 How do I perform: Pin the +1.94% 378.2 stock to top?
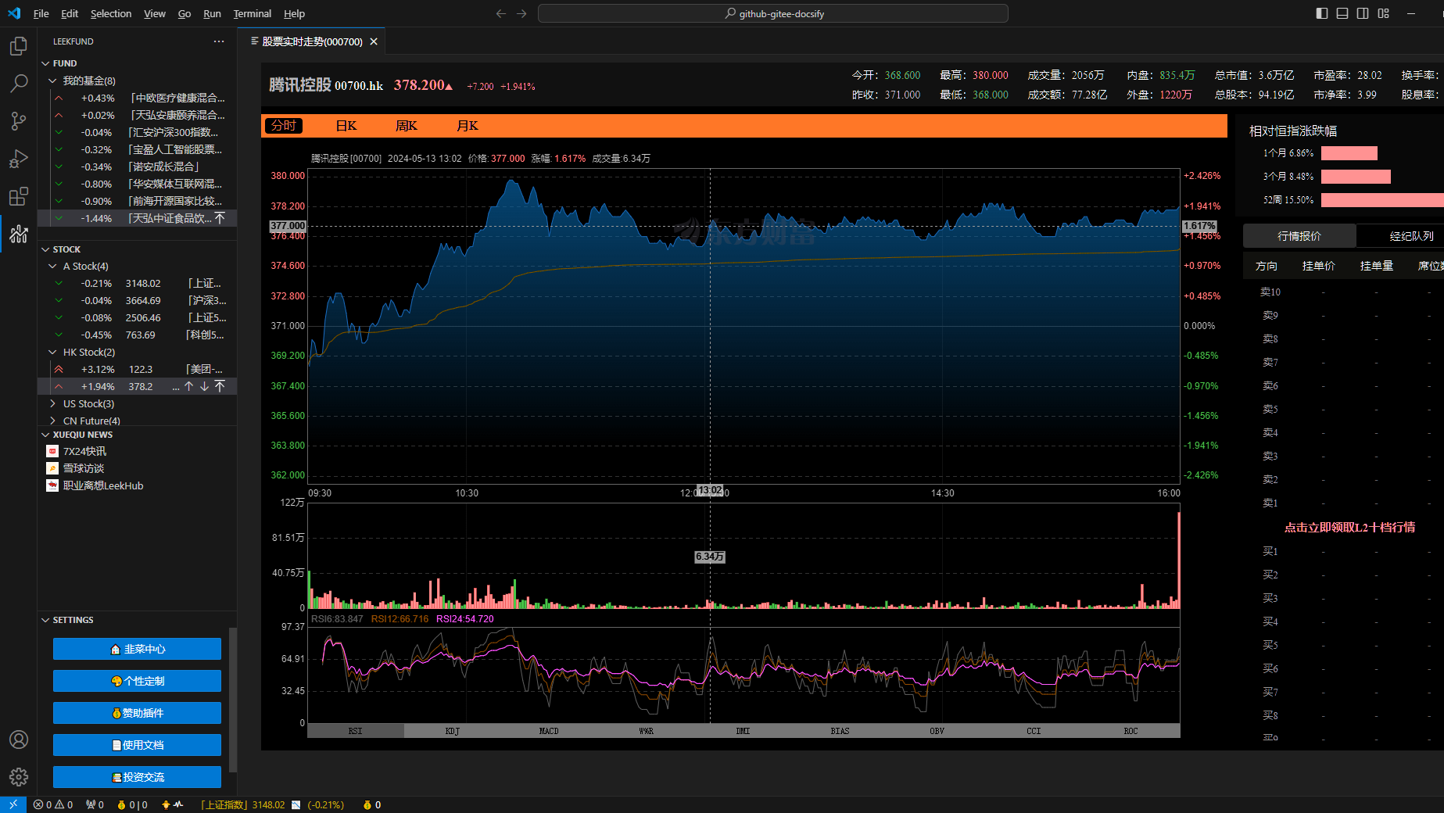[220, 386]
